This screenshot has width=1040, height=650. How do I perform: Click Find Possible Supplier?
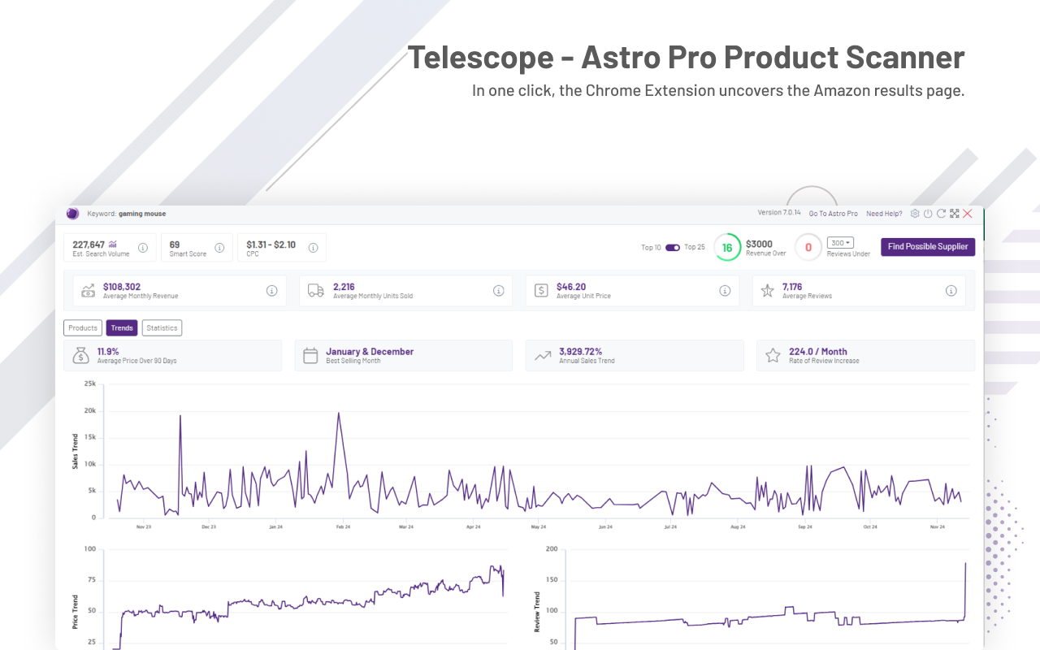point(928,246)
